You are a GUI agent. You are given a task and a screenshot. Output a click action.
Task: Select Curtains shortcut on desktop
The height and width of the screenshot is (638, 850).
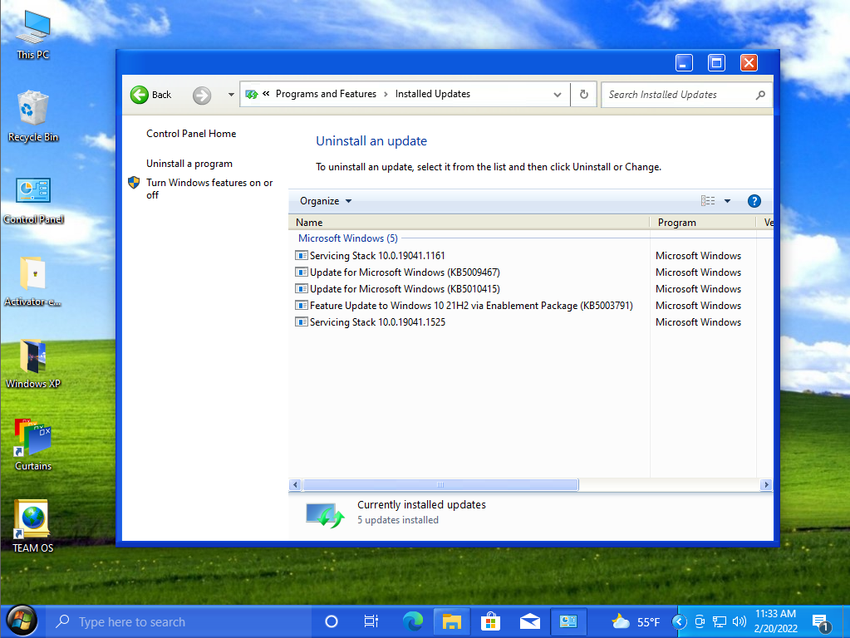tap(32, 445)
